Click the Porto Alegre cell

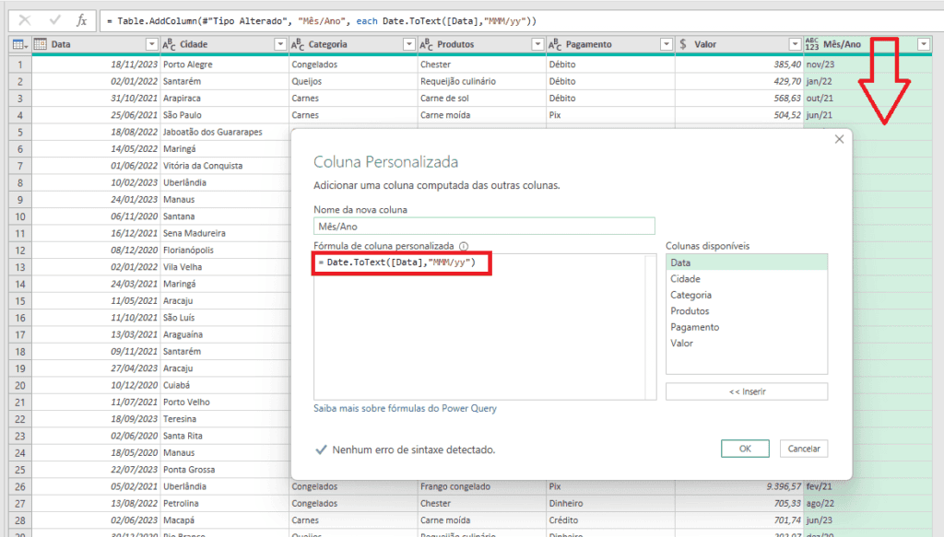point(225,64)
